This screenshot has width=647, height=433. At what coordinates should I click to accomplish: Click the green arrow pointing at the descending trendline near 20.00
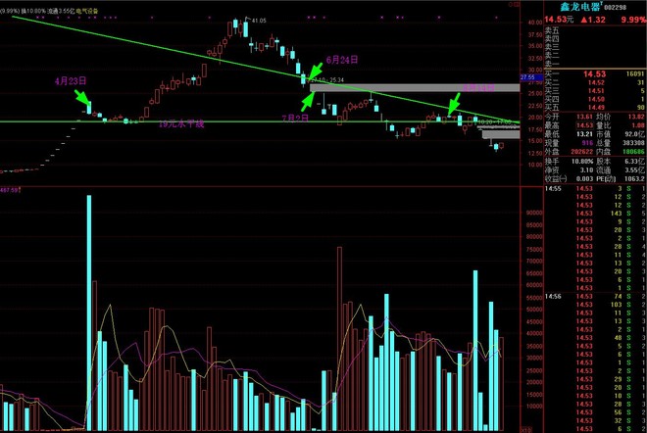tap(454, 103)
